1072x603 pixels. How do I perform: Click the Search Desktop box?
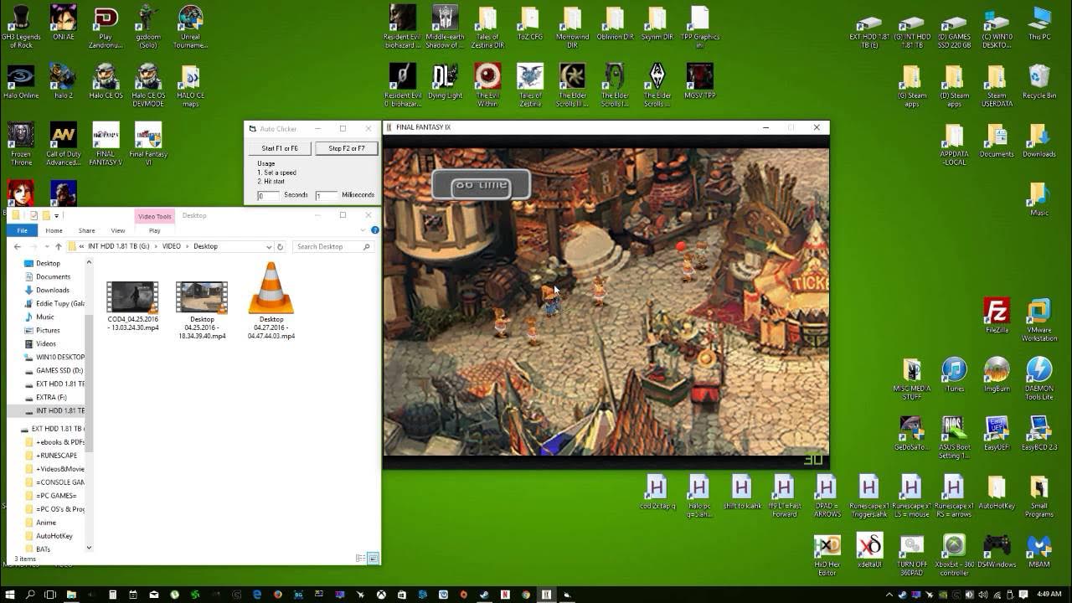coord(332,246)
